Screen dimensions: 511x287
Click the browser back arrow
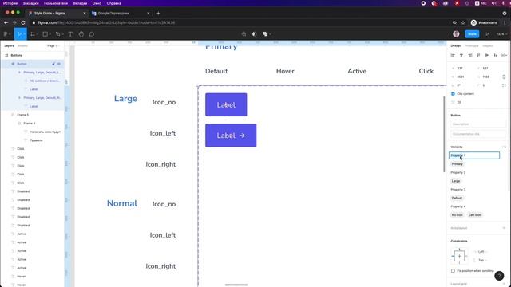point(6,23)
